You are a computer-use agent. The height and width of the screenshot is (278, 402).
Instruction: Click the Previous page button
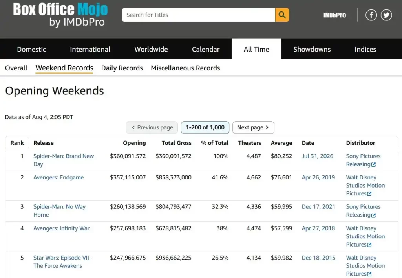point(152,127)
